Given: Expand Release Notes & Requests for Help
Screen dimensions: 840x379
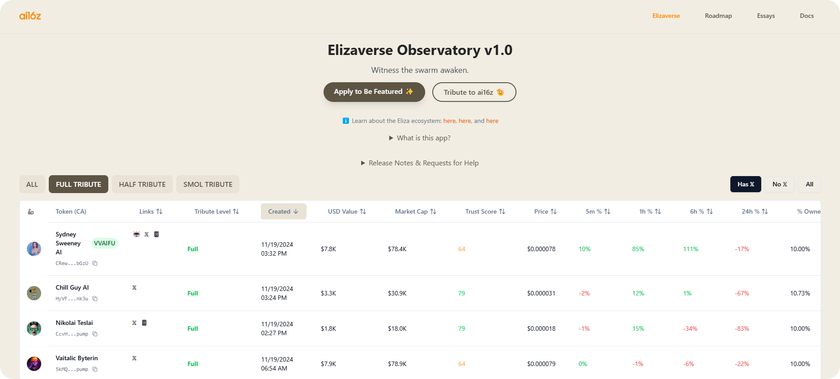Looking at the screenshot, I should tap(420, 163).
